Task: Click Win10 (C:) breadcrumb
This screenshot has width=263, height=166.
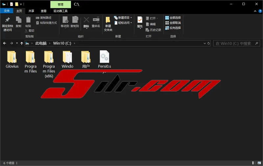Action: (62, 43)
